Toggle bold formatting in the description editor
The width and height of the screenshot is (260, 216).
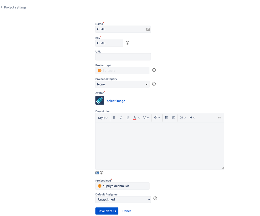pyautogui.click(x=114, y=117)
